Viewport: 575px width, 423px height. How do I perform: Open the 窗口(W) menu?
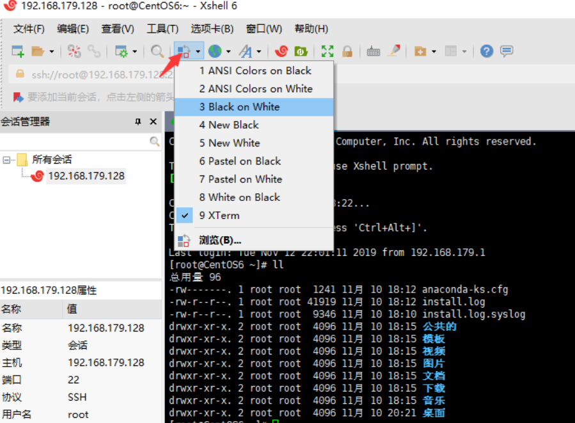pyautogui.click(x=264, y=29)
